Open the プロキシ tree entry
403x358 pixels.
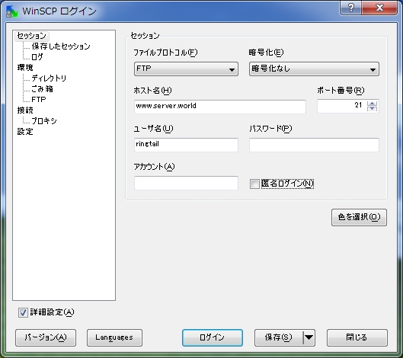pyautogui.click(x=44, y=121)
